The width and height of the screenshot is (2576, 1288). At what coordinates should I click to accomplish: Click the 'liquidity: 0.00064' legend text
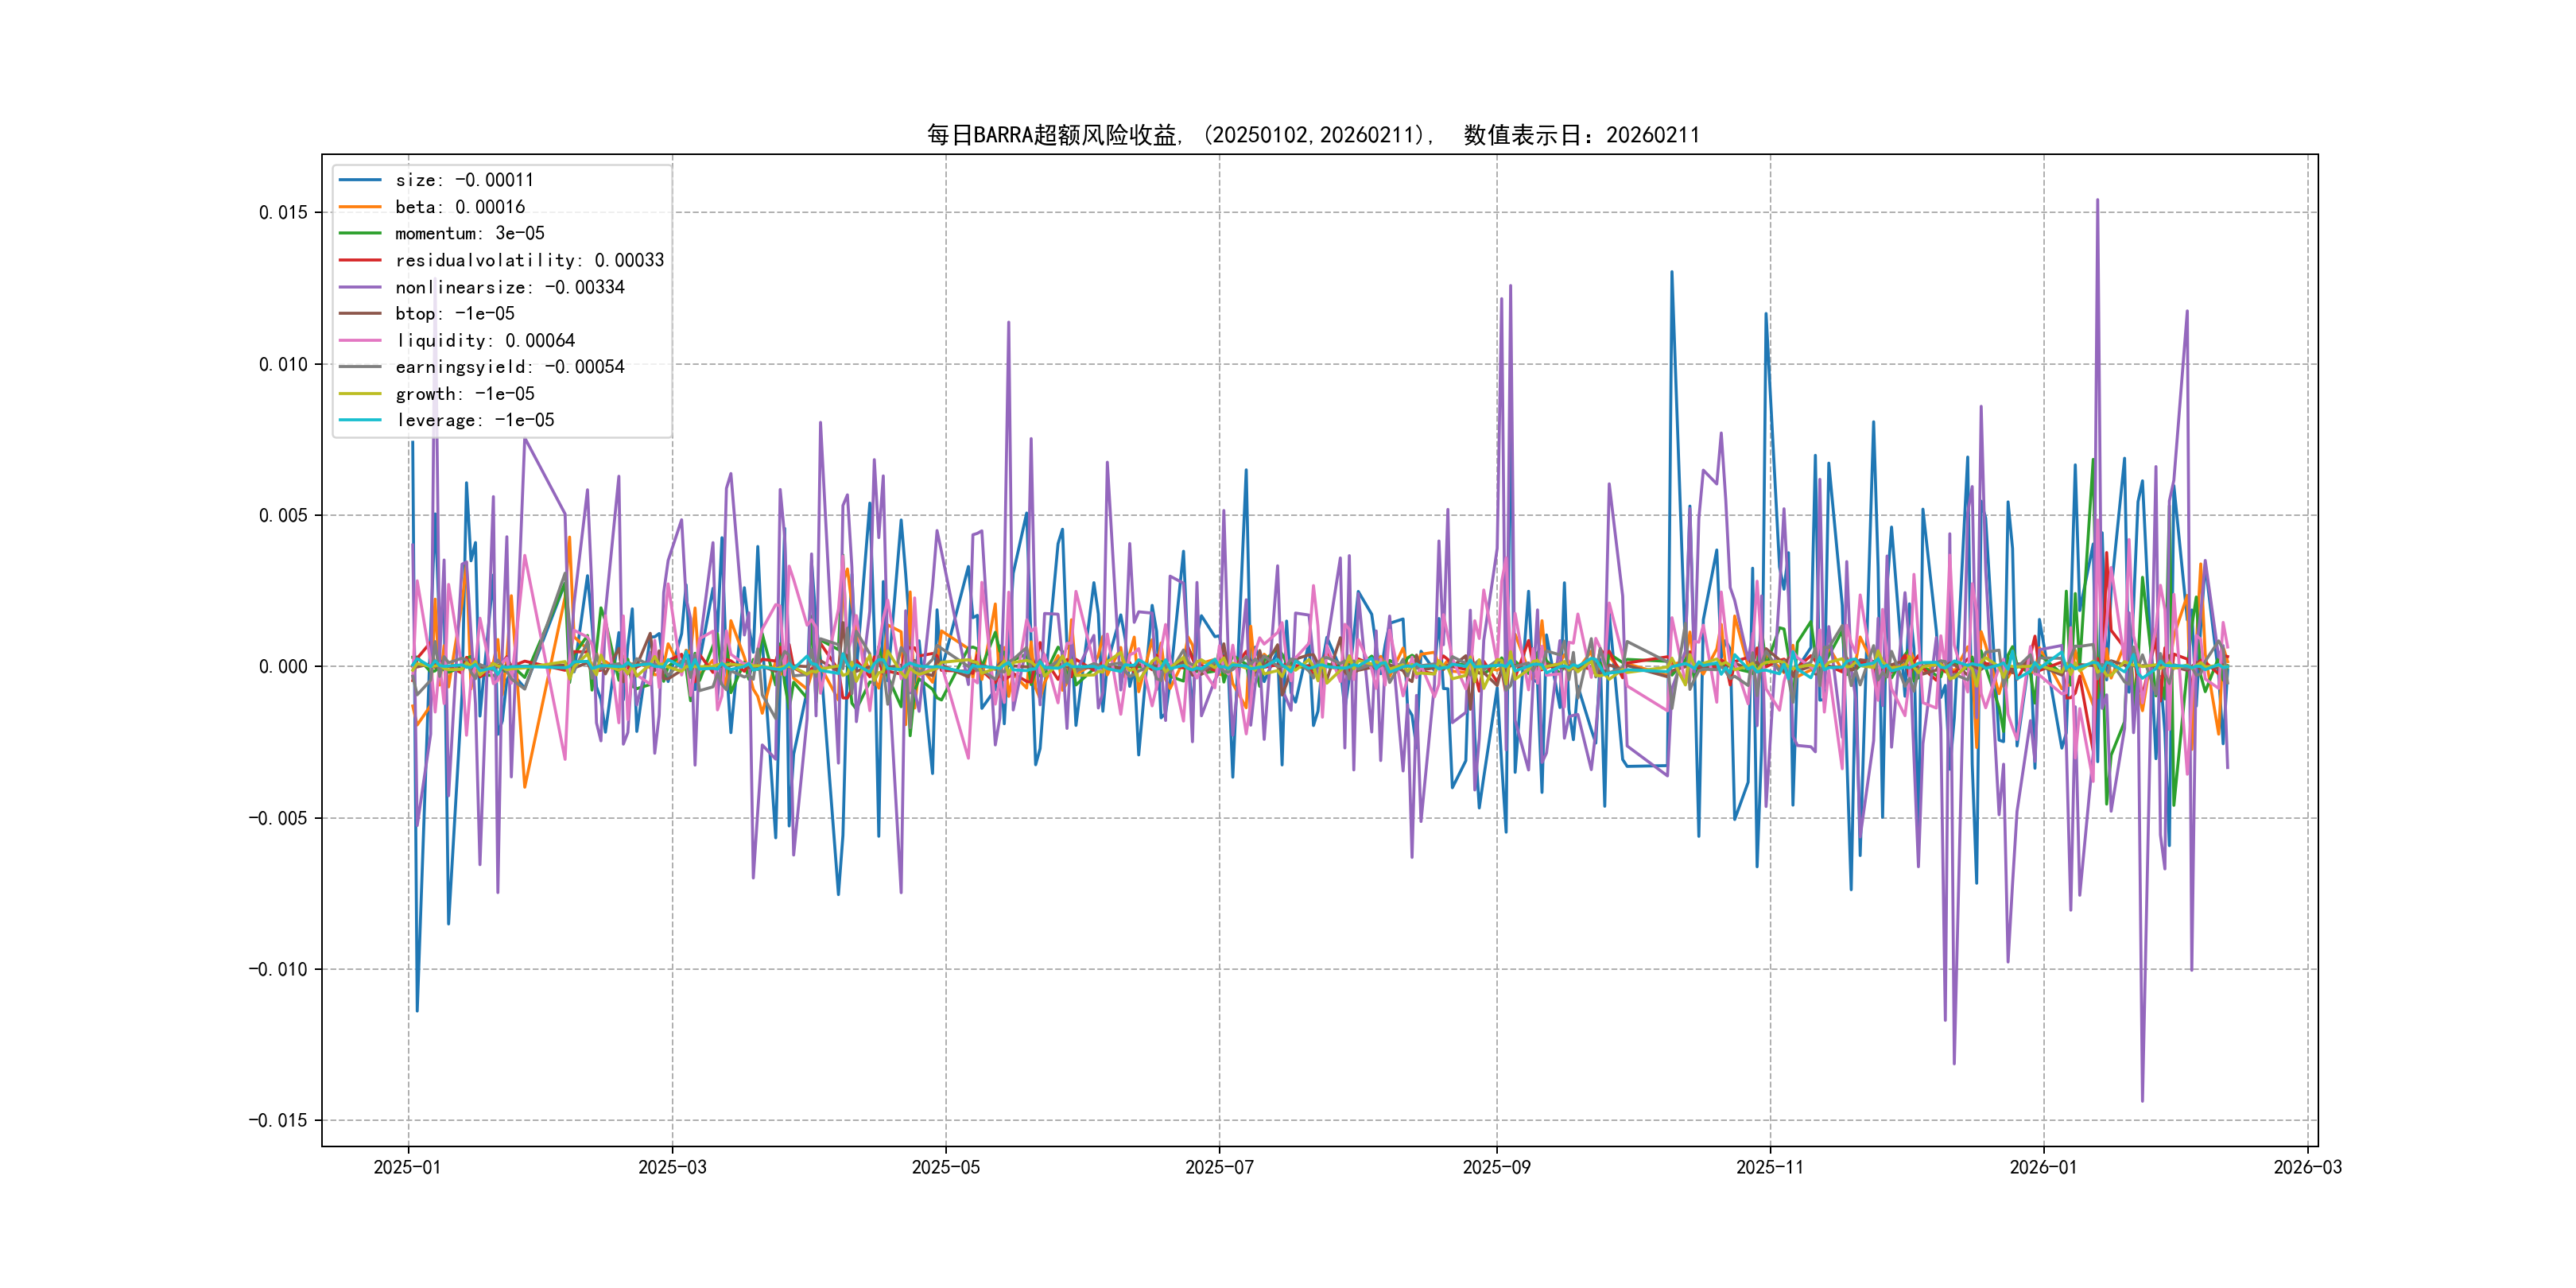[x=485, y=340]
